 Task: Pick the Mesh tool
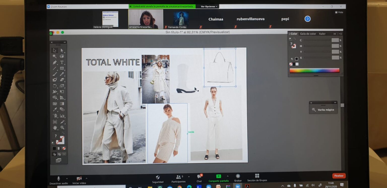(55, 104)
